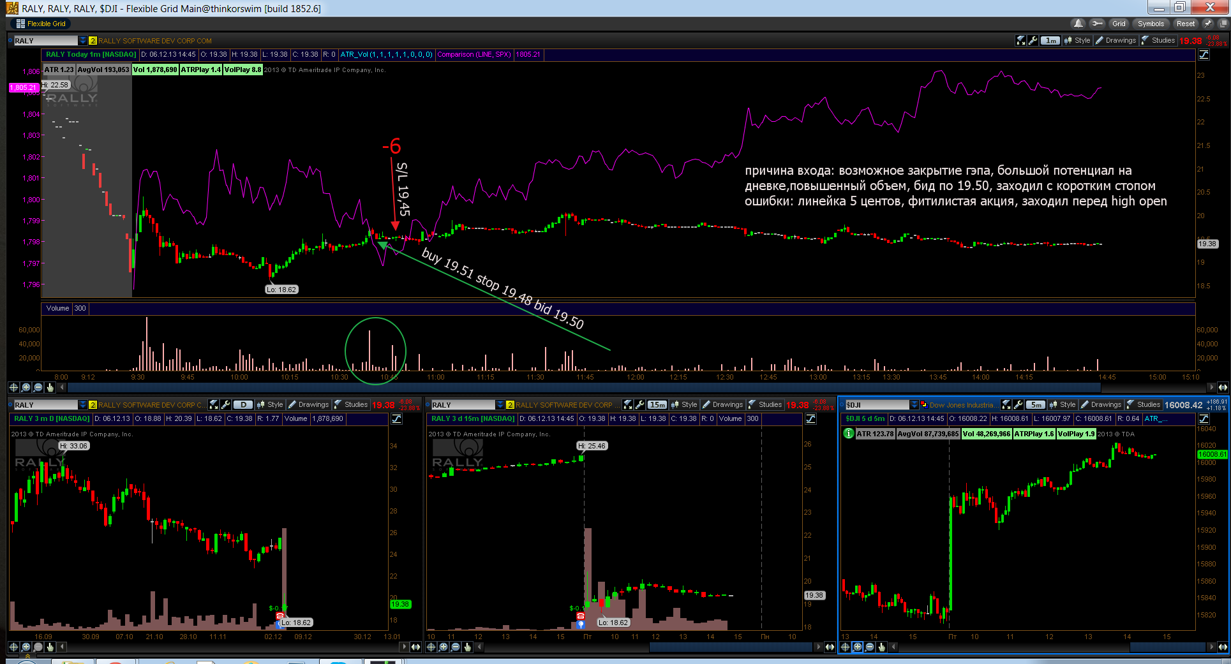Open the $DJI symbol dropdown arrow

pos(914,404)
